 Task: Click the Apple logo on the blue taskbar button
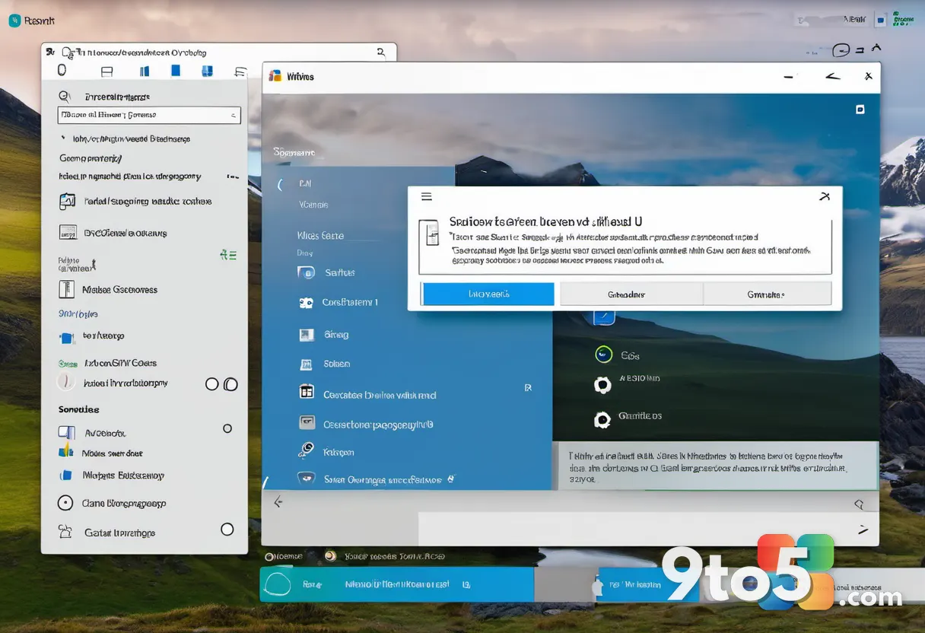pos(598,586)
